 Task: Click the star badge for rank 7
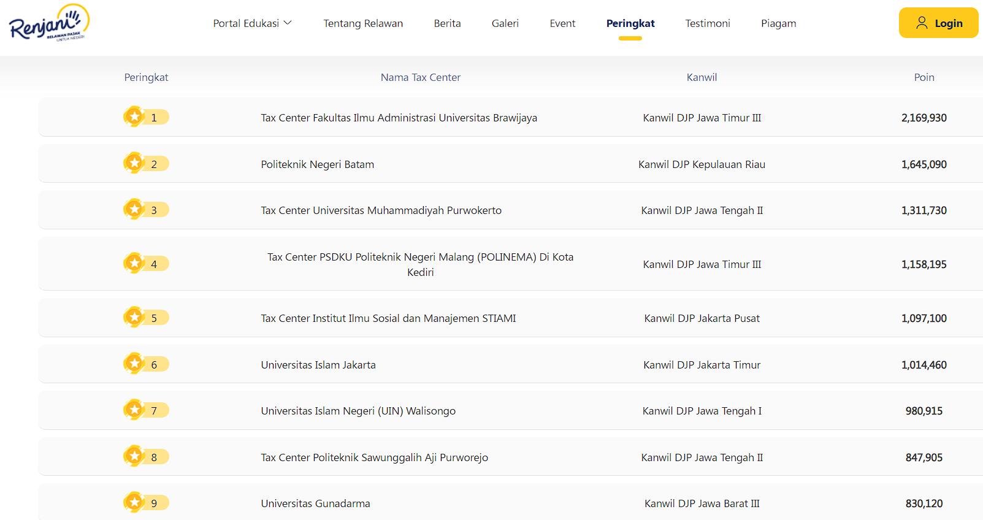coord(134,410)
